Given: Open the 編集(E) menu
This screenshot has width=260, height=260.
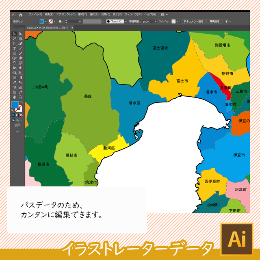Looking at the screenshot, I should click(x=49, y=15).
